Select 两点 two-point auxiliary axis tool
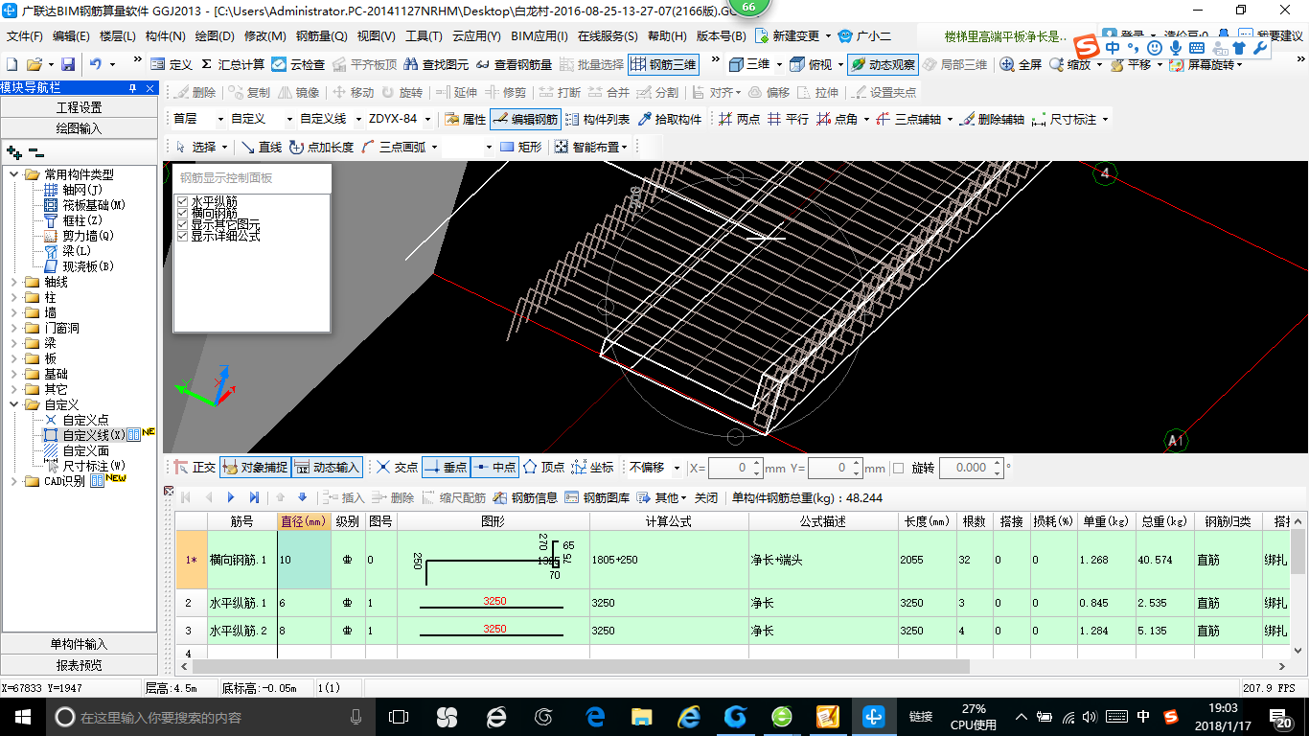1309x736 pixels. click(x=739, y=119)
